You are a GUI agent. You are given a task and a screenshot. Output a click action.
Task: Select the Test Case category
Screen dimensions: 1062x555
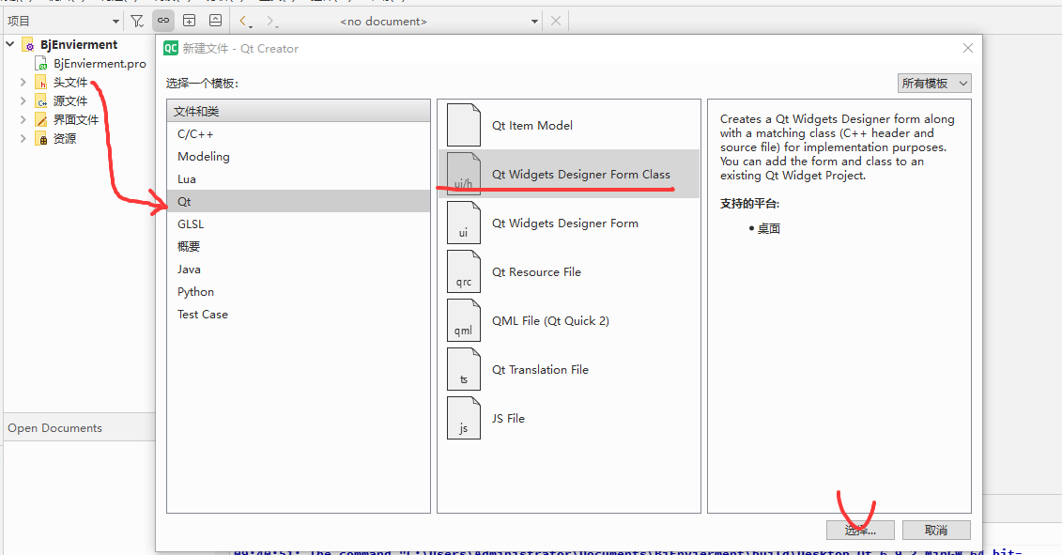pyautogui.click(x=299, y=315)
